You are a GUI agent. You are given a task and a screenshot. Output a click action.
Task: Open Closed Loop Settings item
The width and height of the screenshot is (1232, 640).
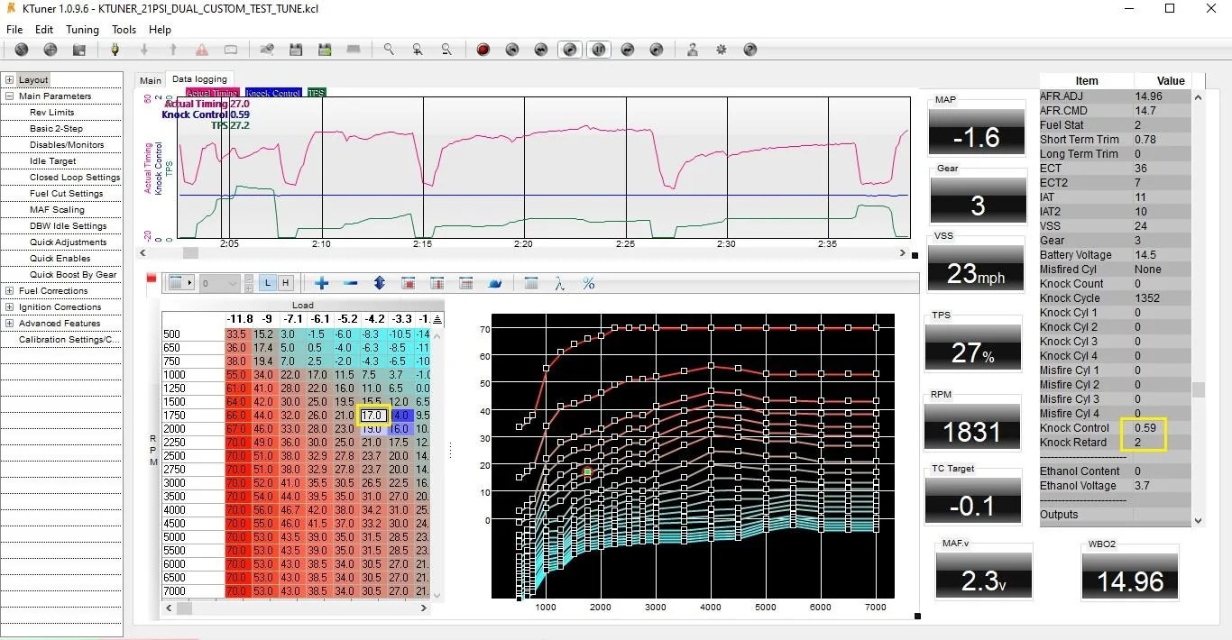75,178
